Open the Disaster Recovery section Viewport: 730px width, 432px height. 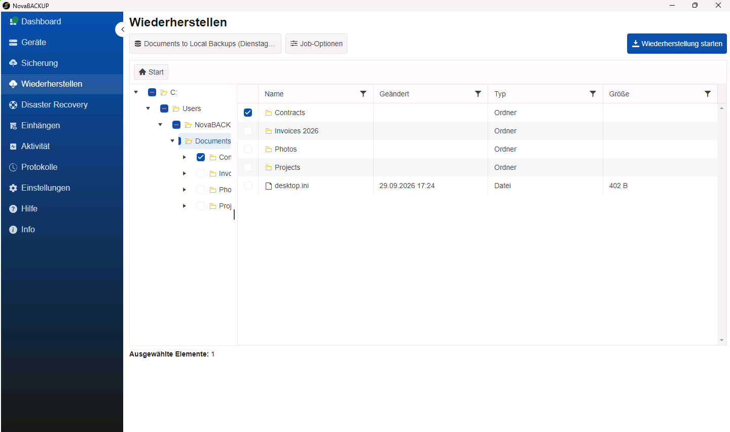coord(62,105)
